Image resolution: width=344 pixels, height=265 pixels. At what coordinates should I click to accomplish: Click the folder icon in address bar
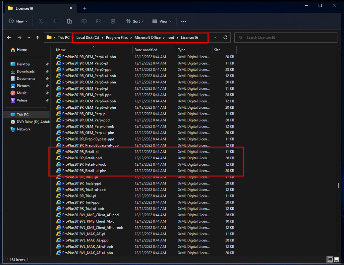click(49, 37)
